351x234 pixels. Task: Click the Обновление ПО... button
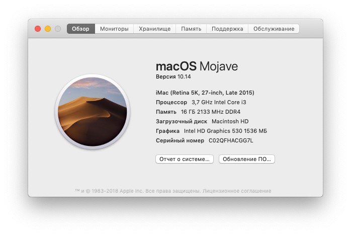pyautogui.click(x=247, y=159)
